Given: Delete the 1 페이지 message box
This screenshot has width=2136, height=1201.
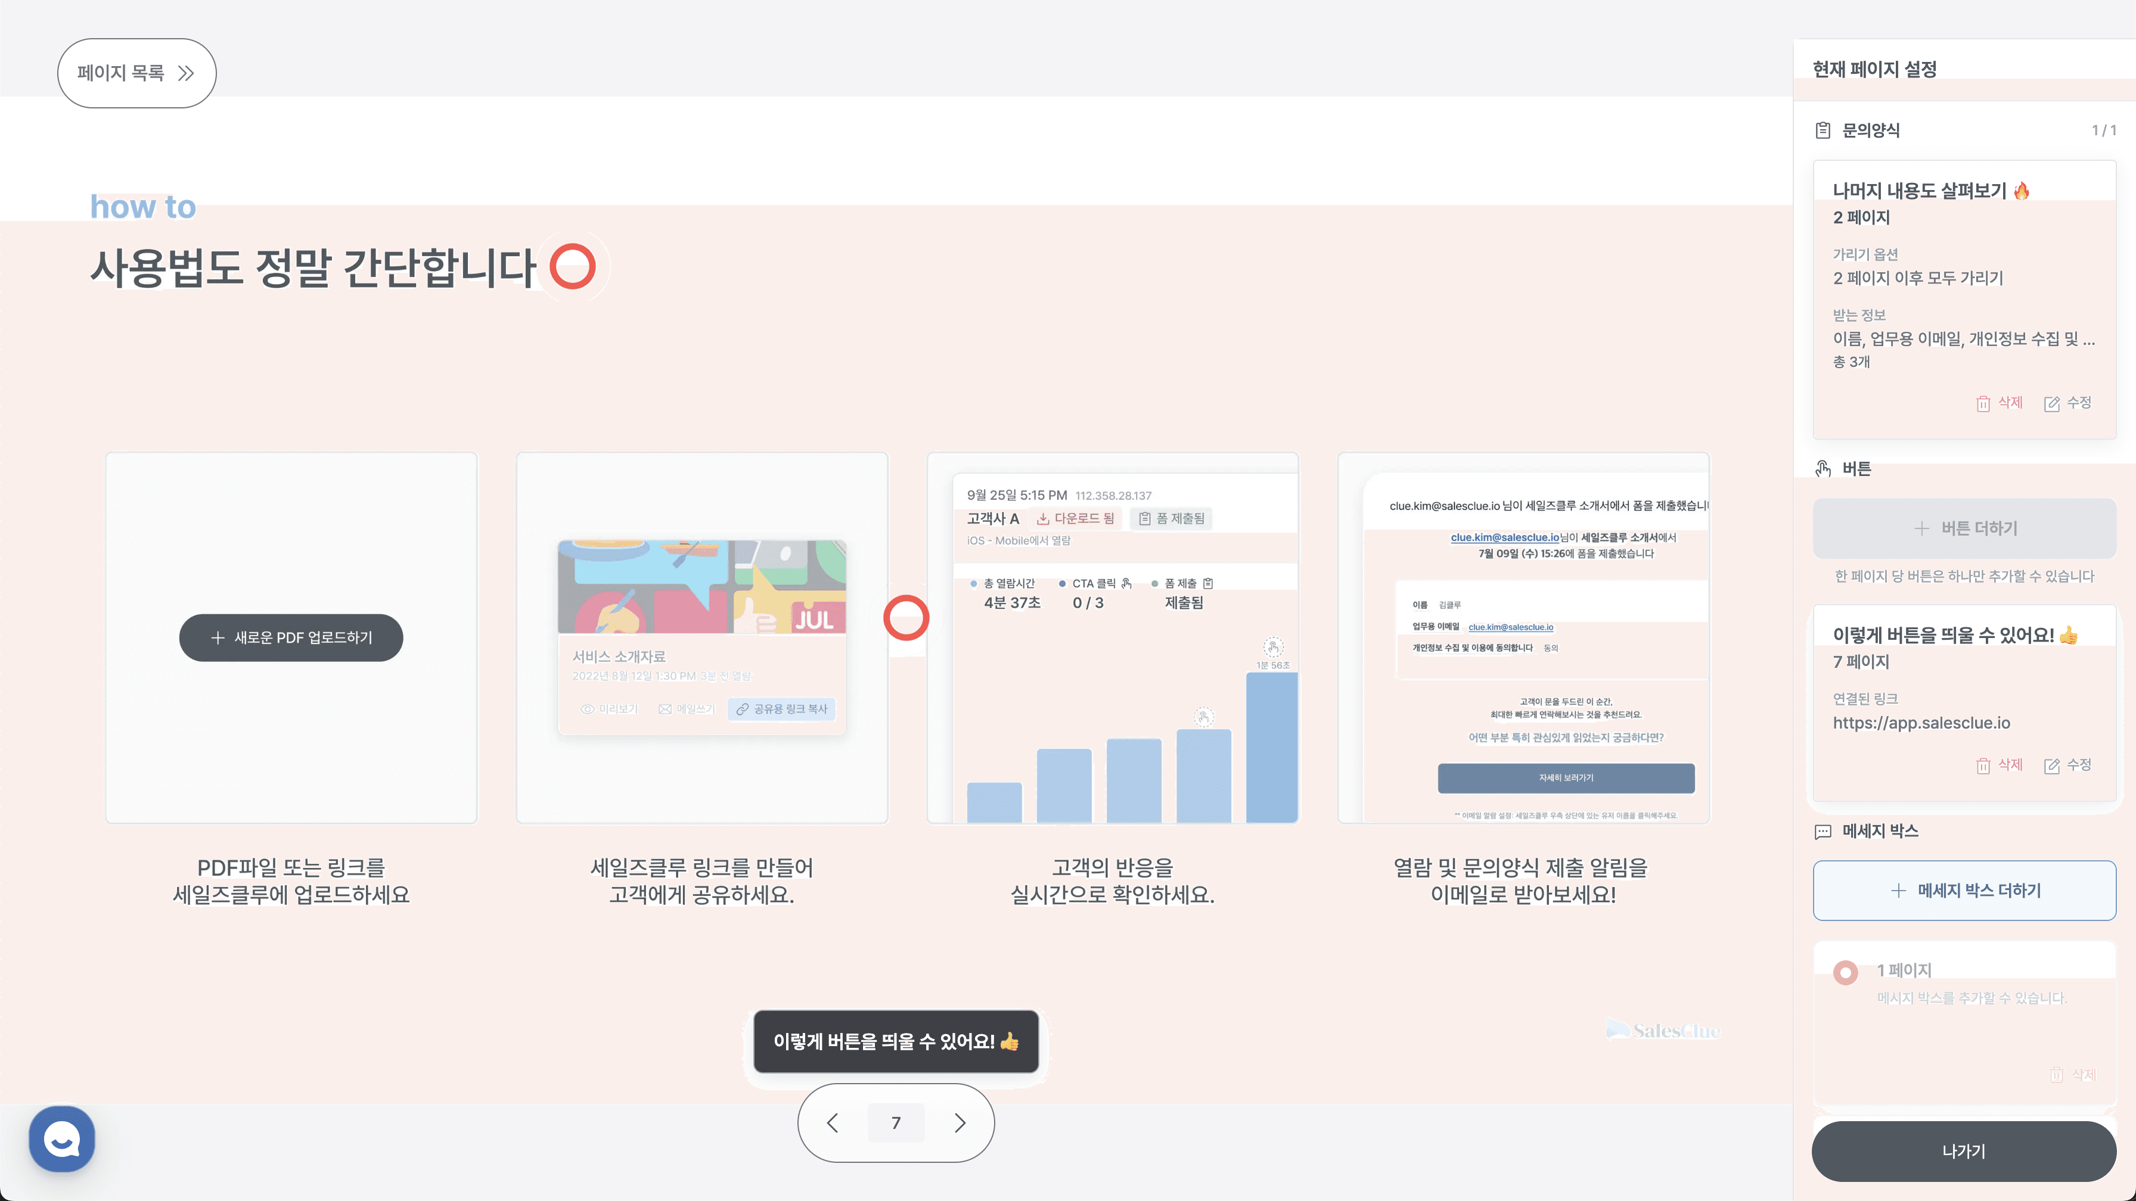Looking at the screenshot, I should coord(2072,1074).
